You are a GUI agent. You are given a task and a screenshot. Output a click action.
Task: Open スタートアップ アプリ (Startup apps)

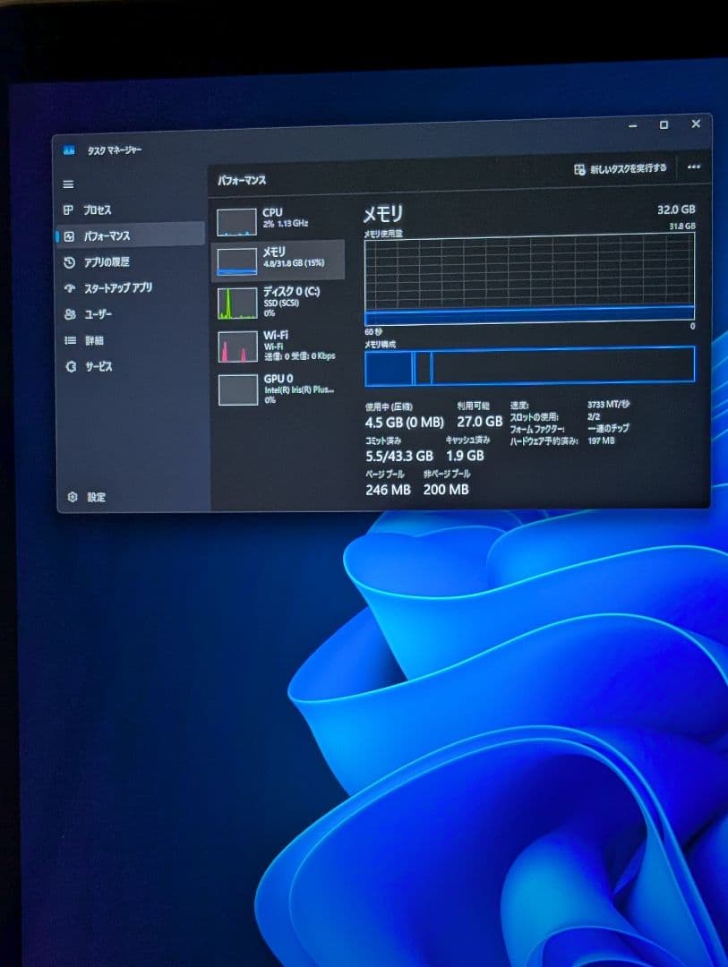click(x=118, y=287)
